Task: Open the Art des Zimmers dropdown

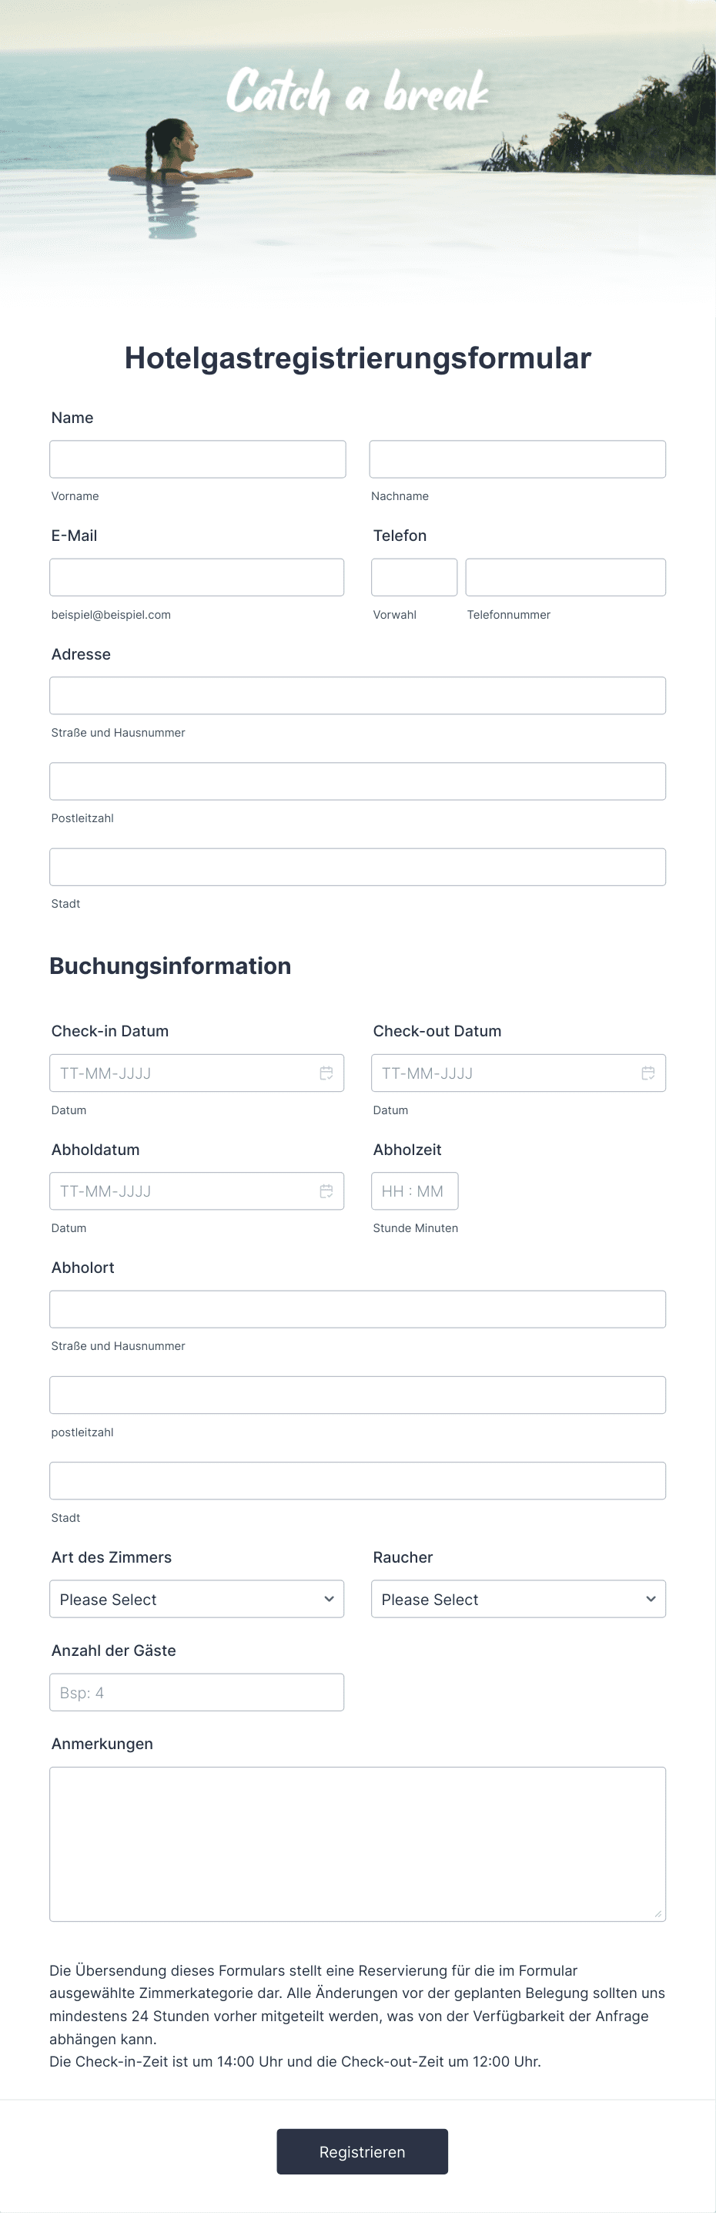Action: point(196,1599)
